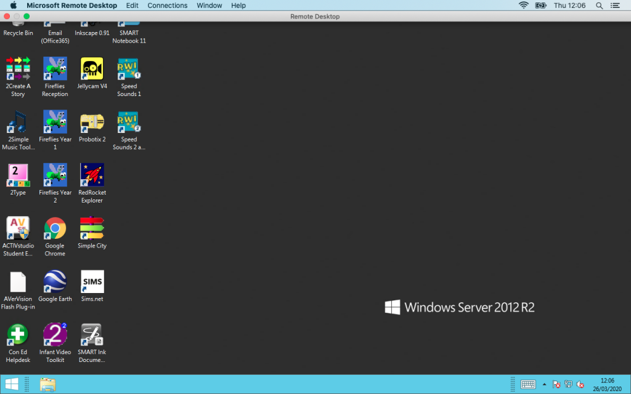Viewport: 631px width, 394px height.
Task: Click the muted volume tray icon
Action: (580, 384)
